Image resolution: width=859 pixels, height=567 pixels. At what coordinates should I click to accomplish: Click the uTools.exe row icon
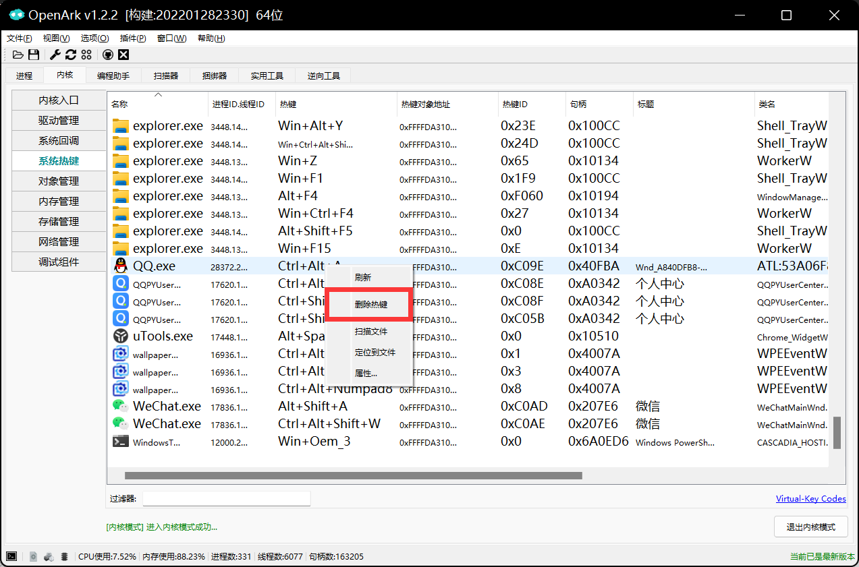coord(120,336)
